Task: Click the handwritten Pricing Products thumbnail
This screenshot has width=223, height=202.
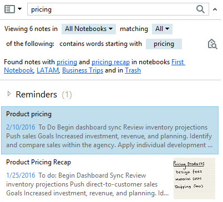Action: pyautogui.click(x=194, y=178)
